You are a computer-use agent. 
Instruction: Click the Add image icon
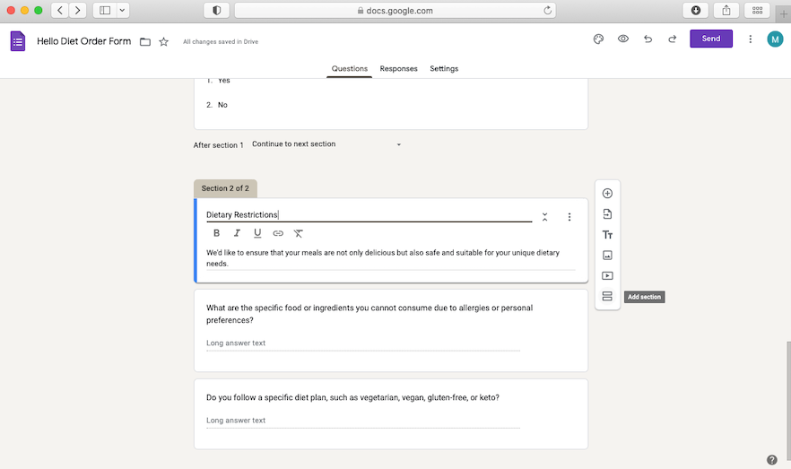[x=607, y=256]
